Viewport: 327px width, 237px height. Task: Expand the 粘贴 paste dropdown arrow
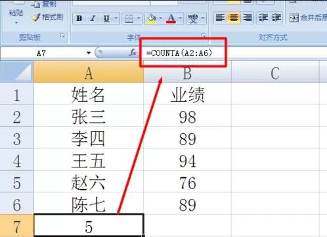tap(16, 23)
